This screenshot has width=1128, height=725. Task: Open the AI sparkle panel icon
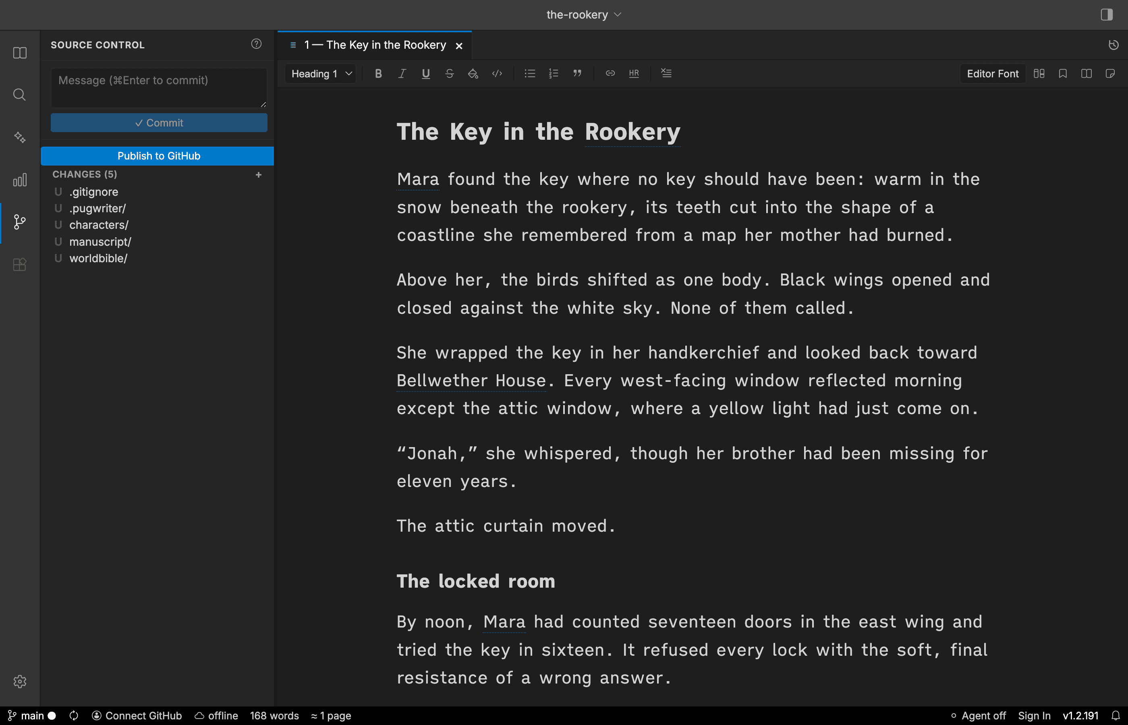point(20,137)
